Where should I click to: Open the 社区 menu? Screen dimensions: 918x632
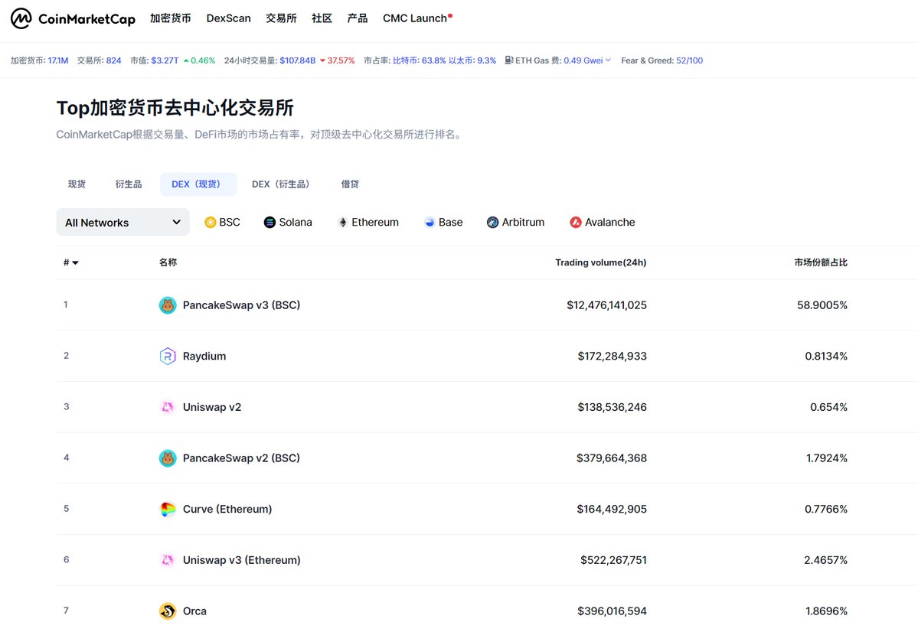tap(322, 18)
